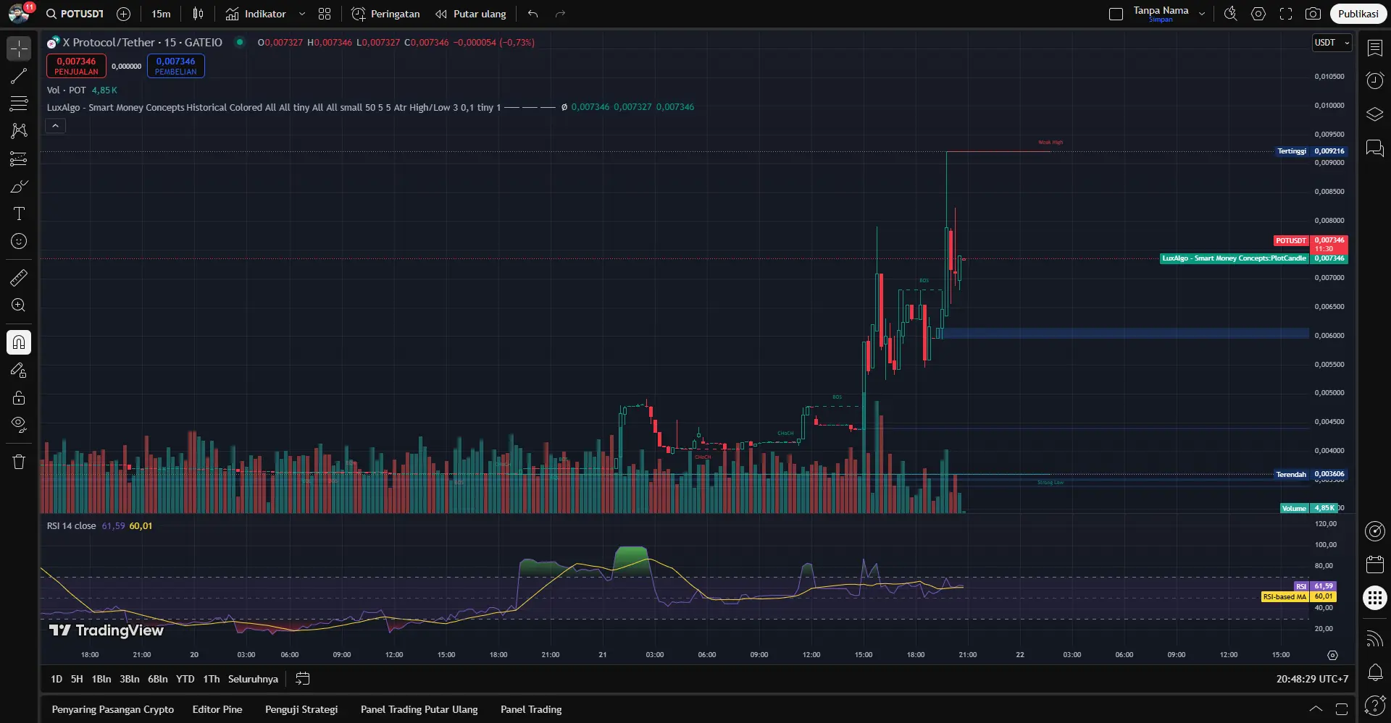The image size is (1391, 723).
Task: Remove drawings with the trash icon
Action: click(x=19, y=462)
